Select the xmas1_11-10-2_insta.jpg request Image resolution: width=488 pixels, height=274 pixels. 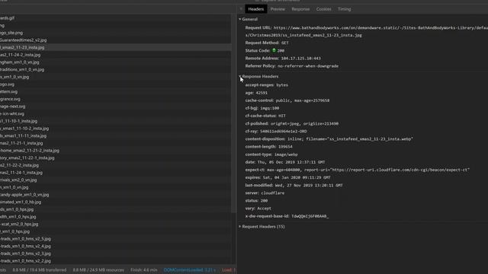coord(115,129)
